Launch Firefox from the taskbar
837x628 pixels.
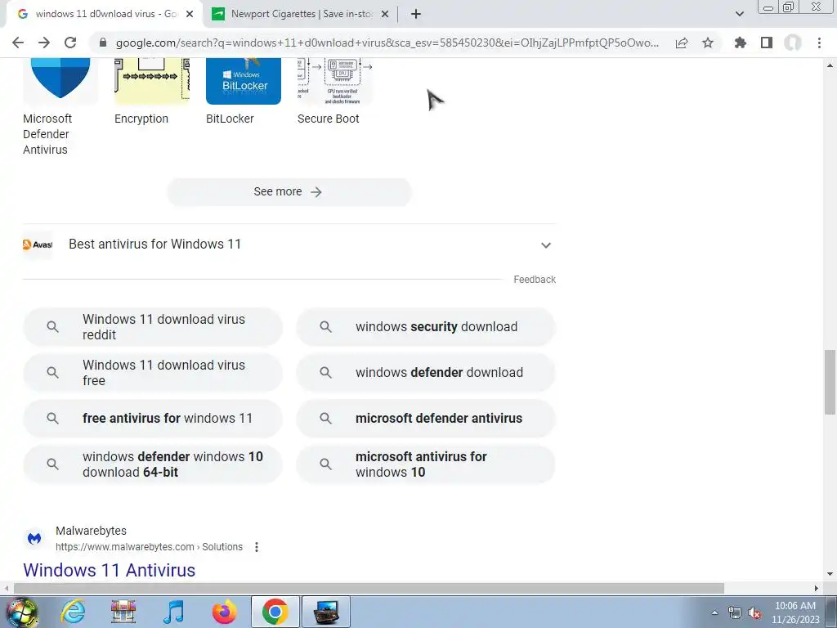click(224, 612)
